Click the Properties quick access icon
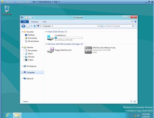154x118 pixels. tap(27, 18)
